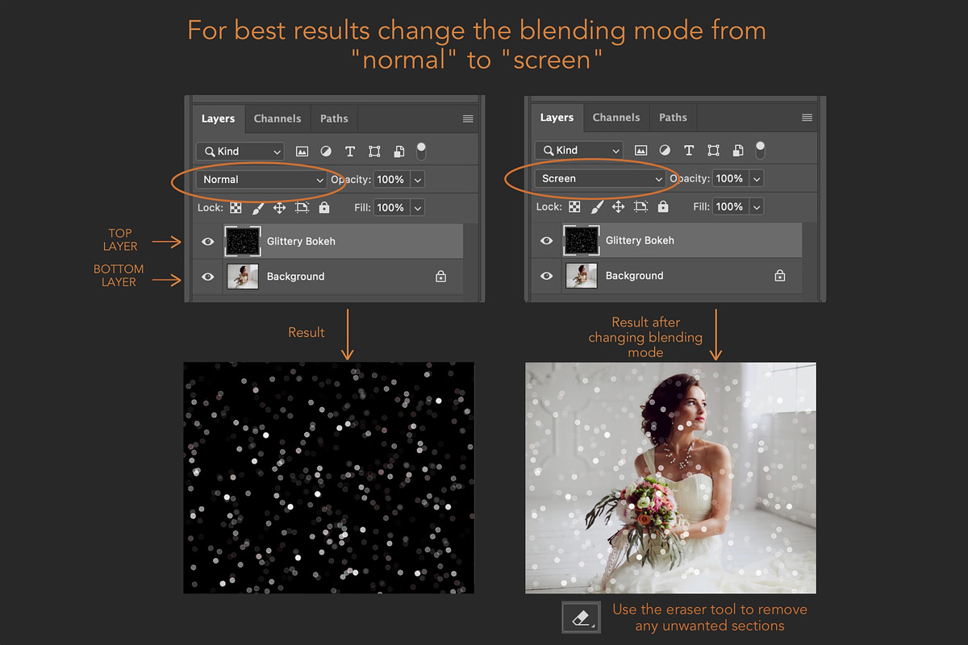Click smart object filter icon in left panel

(x=398, y=152)
